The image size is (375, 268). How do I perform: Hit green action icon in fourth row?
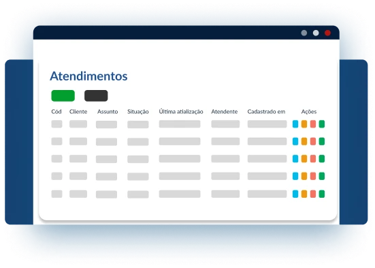coord(322,176)
